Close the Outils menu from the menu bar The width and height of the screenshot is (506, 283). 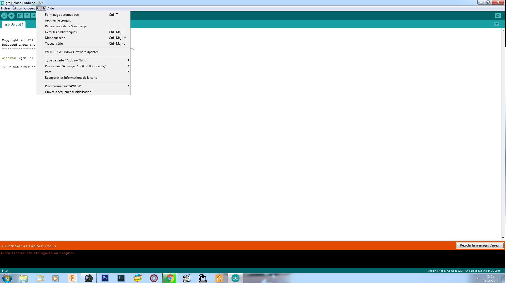[41, 8]
